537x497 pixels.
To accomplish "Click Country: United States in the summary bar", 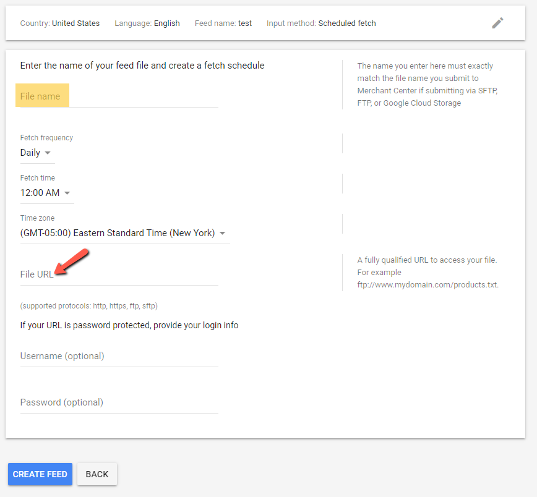I will [59, 23].
